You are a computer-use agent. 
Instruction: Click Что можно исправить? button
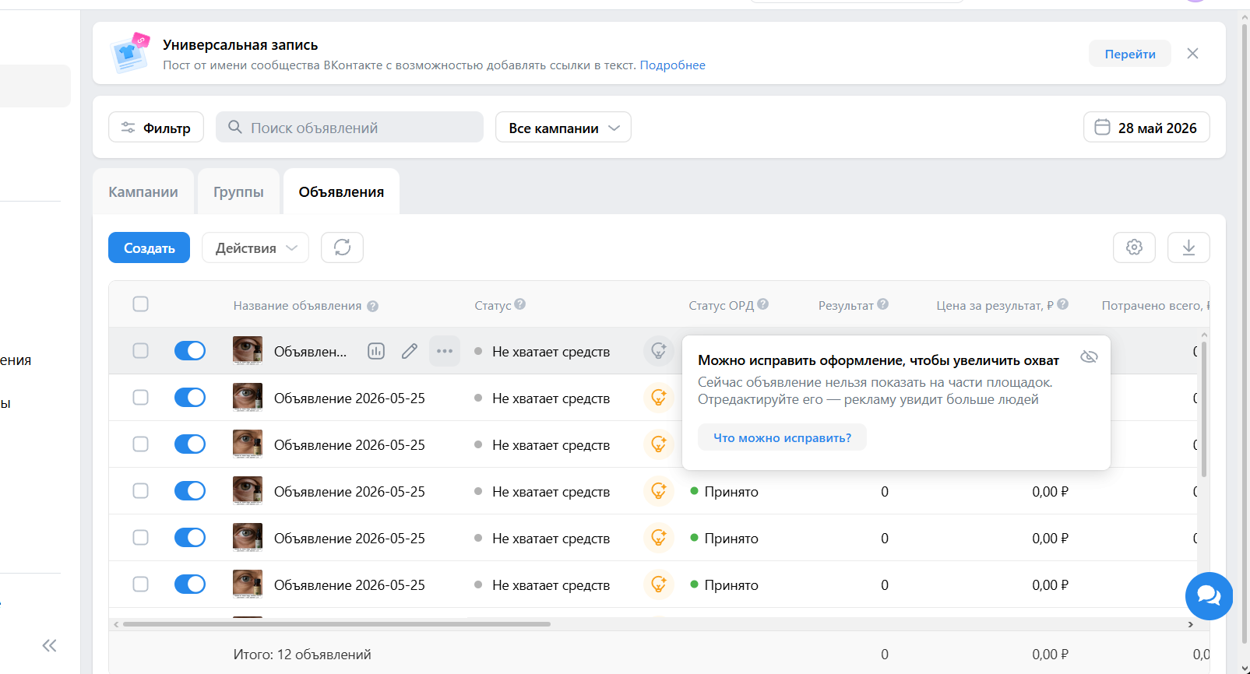click(782, 437)
